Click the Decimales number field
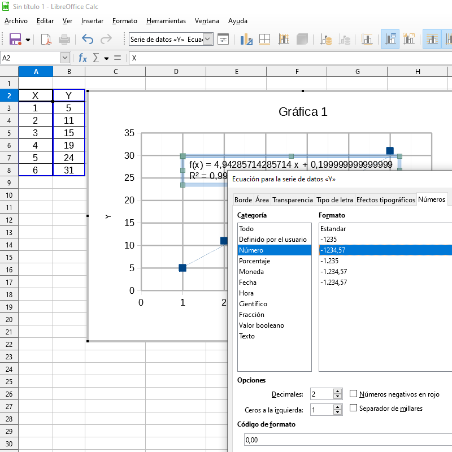 click(x=321, y=394)
